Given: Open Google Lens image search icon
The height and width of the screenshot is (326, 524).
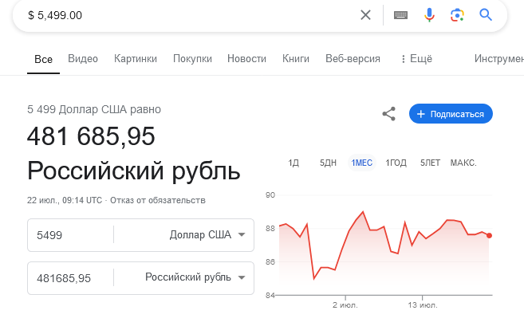Looking at the screenshot, I should point(457,15).
